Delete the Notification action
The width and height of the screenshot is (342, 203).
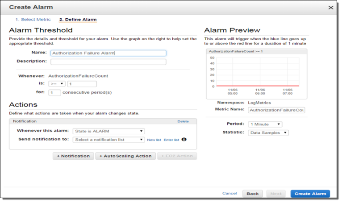pyautogui.click(x=183, y=121)
